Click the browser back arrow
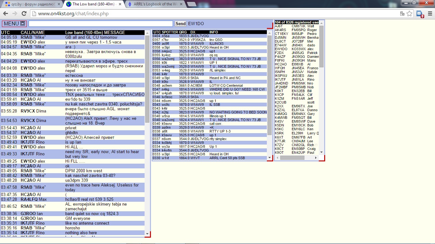The width and height of the screenshot is (435, 244). click(x=5, y=13)
